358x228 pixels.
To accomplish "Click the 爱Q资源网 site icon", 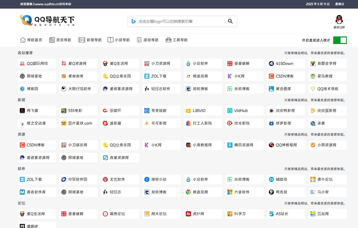I will (64, 64).
